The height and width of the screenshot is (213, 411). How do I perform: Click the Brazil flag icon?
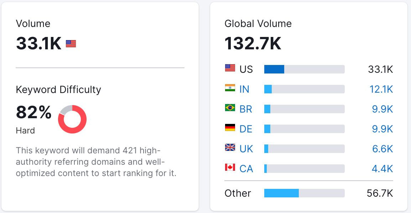pyautogui.click(x=230, y=108)
